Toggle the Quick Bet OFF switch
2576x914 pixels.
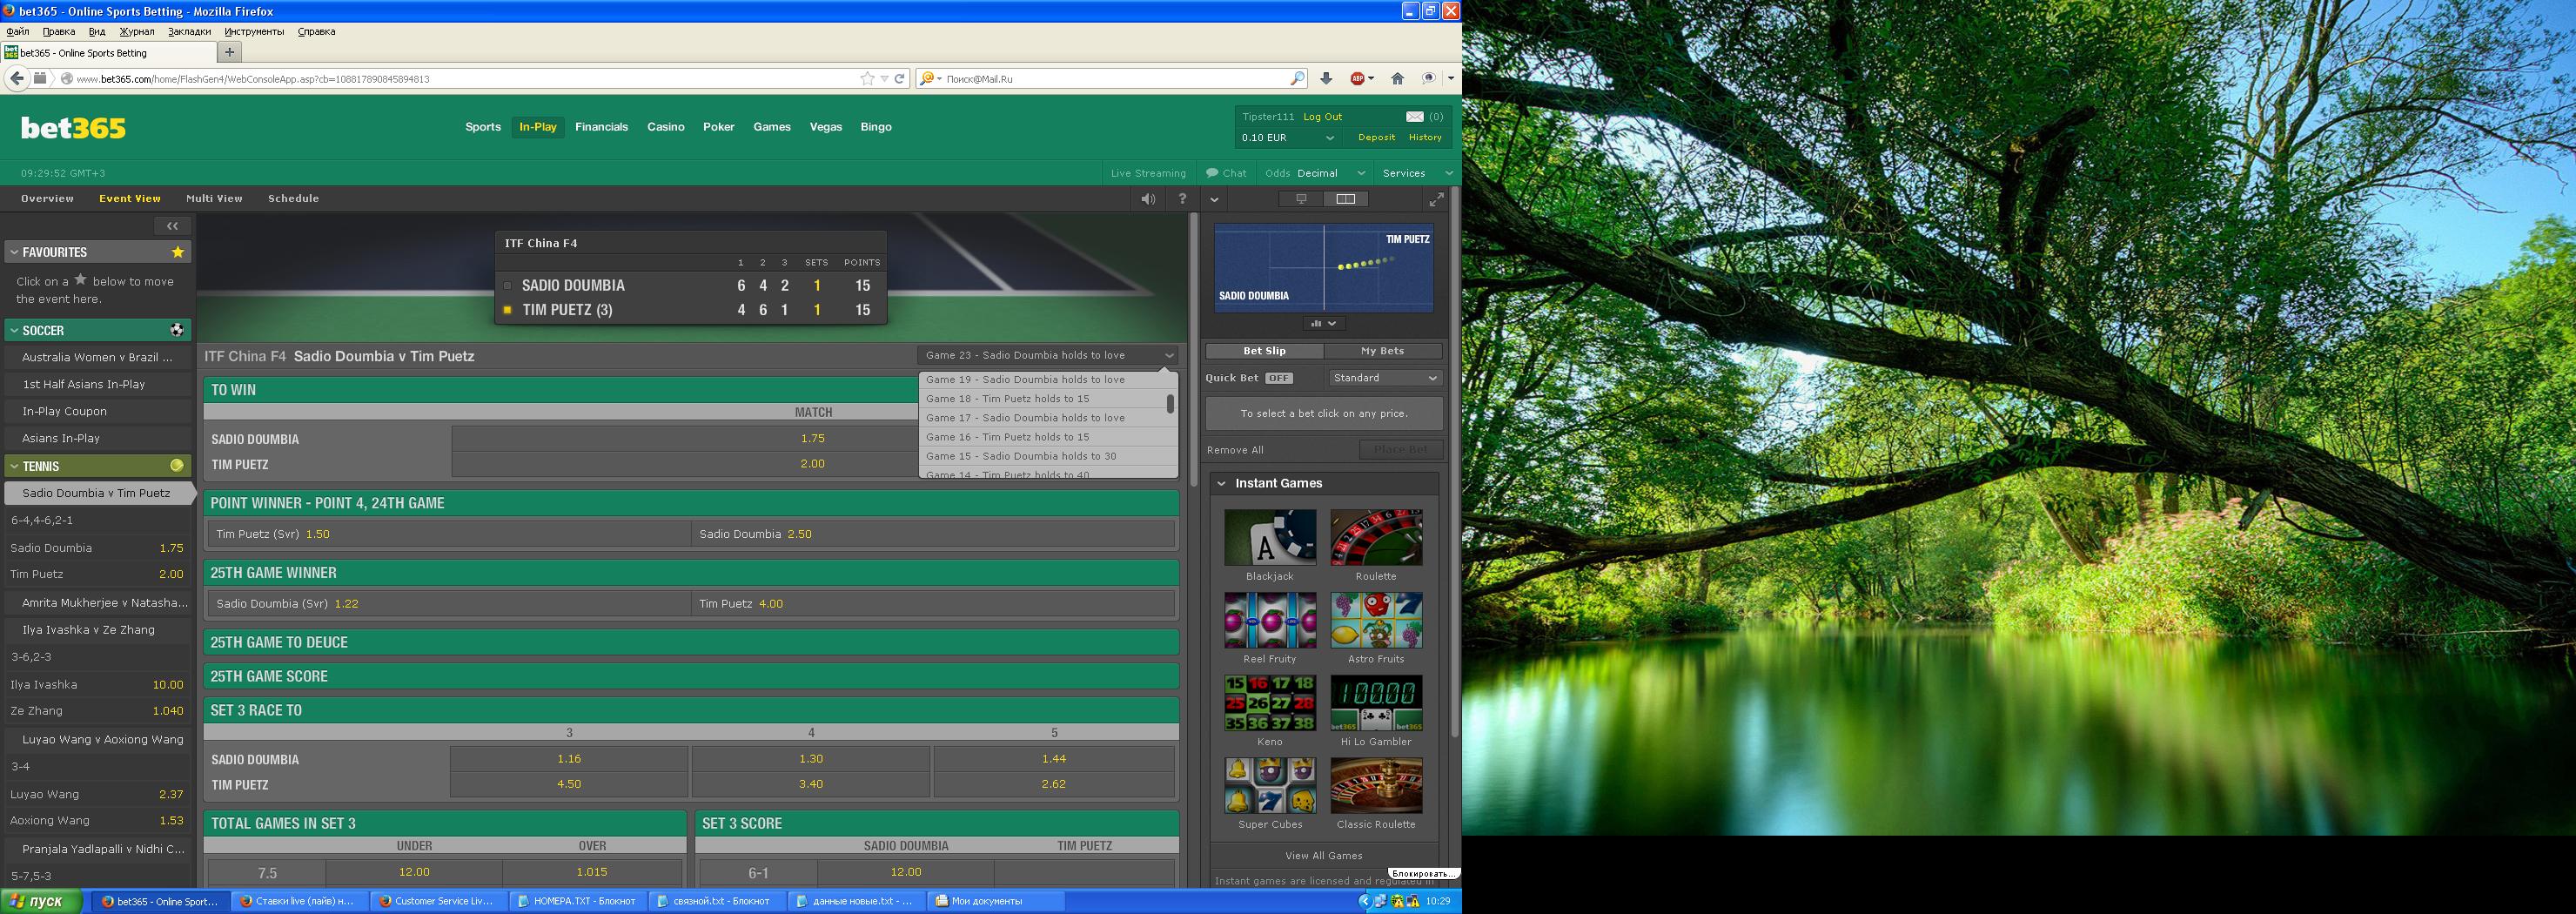(x=1278, y=378)
